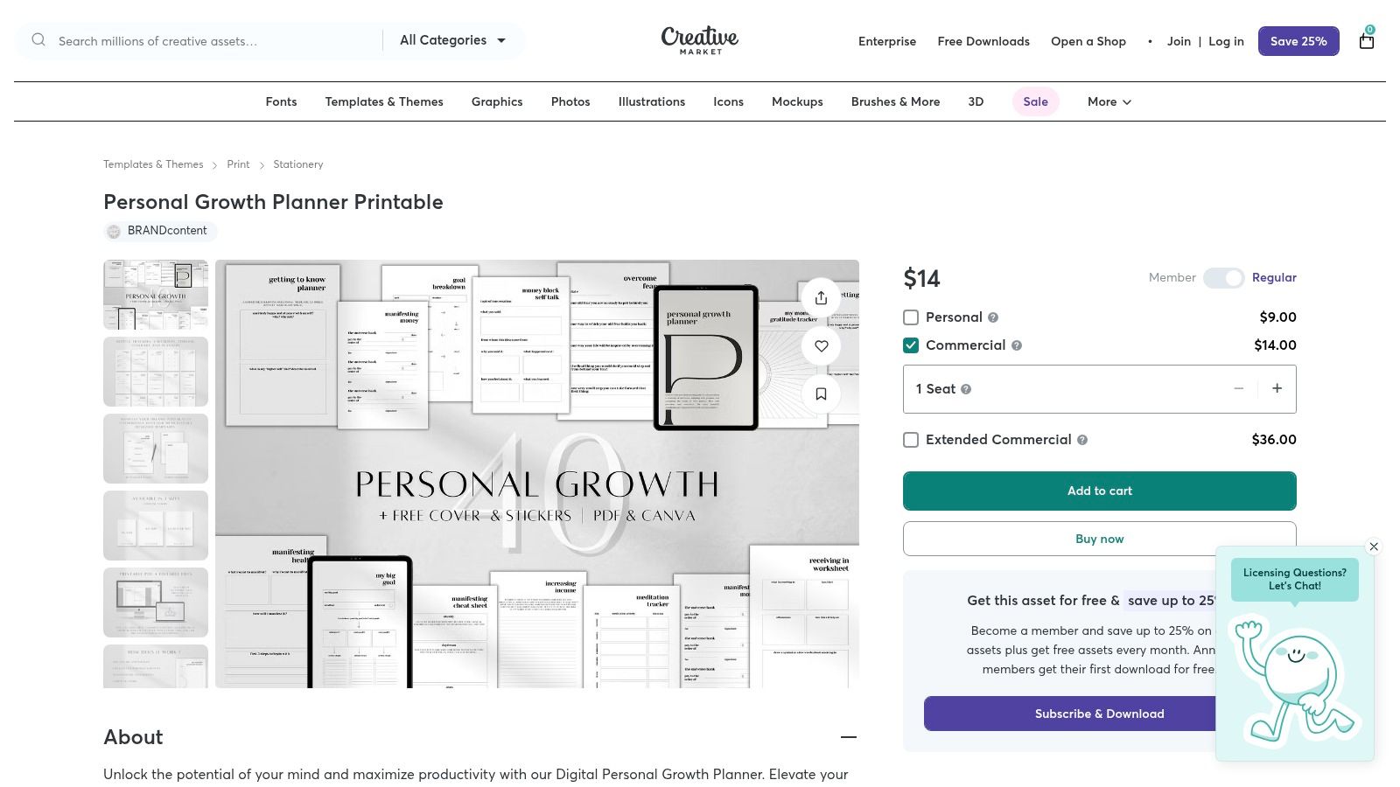Visit the BRANDcontent shop page
The image size is (1400, 787).
click(159, 231)
